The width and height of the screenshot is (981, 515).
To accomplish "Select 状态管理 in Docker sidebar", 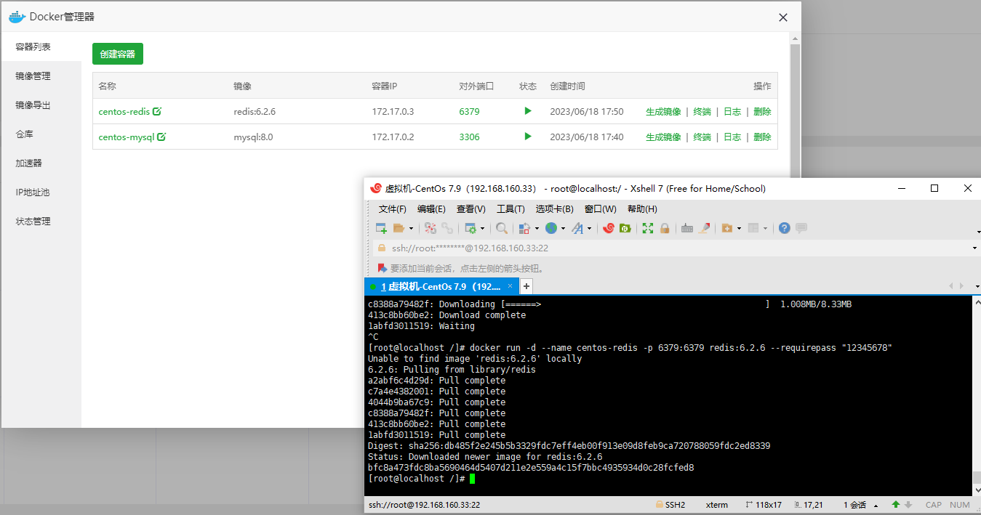I will pos(41,221).
